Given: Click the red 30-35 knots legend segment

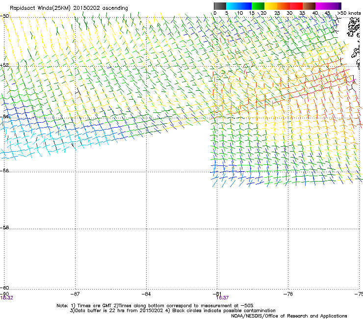Looking at the screenshot, I should tap(296, 6).
